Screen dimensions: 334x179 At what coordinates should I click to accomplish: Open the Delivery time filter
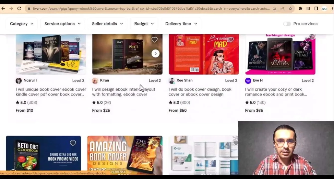(x=181, y=24)
